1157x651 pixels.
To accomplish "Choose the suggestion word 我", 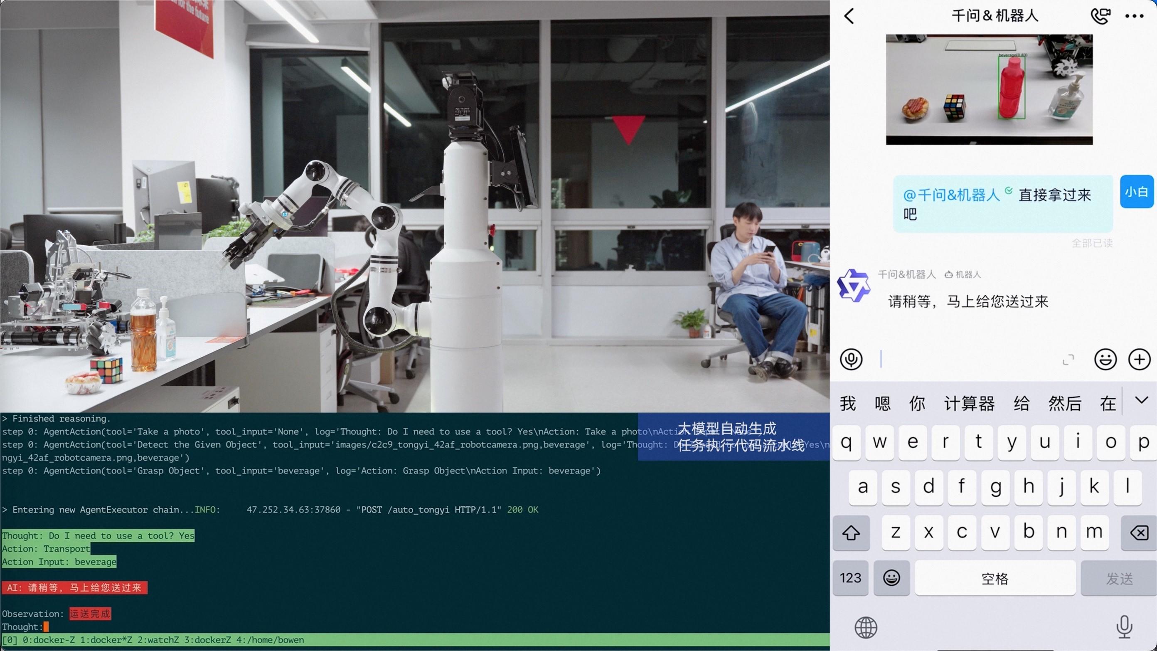I will pos(847,404).
